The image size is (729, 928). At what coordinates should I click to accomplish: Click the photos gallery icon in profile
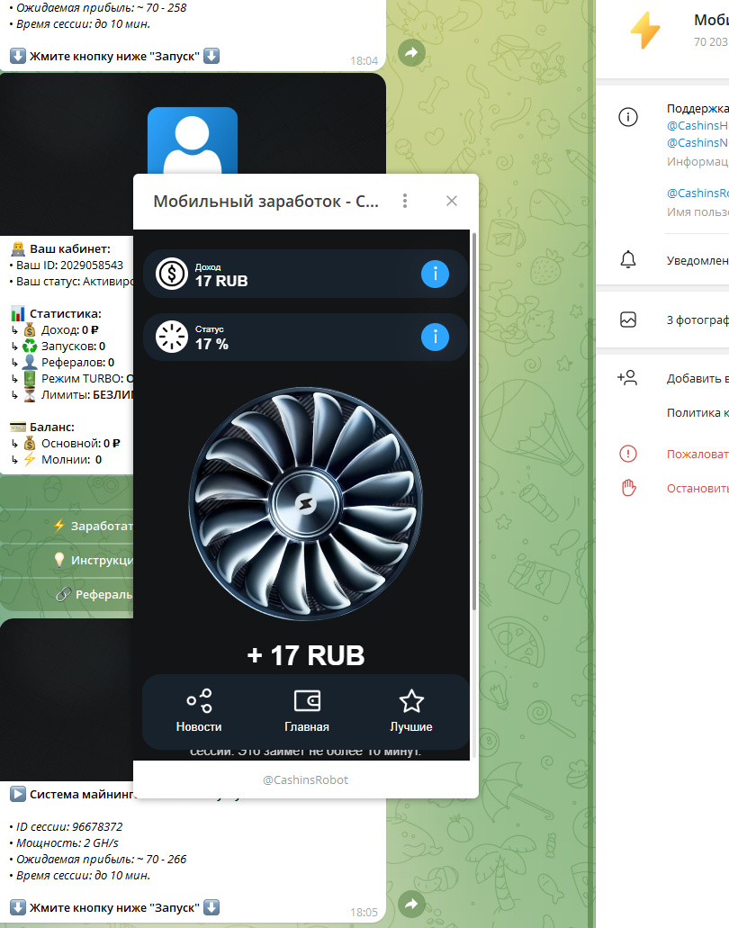(628, 320)
